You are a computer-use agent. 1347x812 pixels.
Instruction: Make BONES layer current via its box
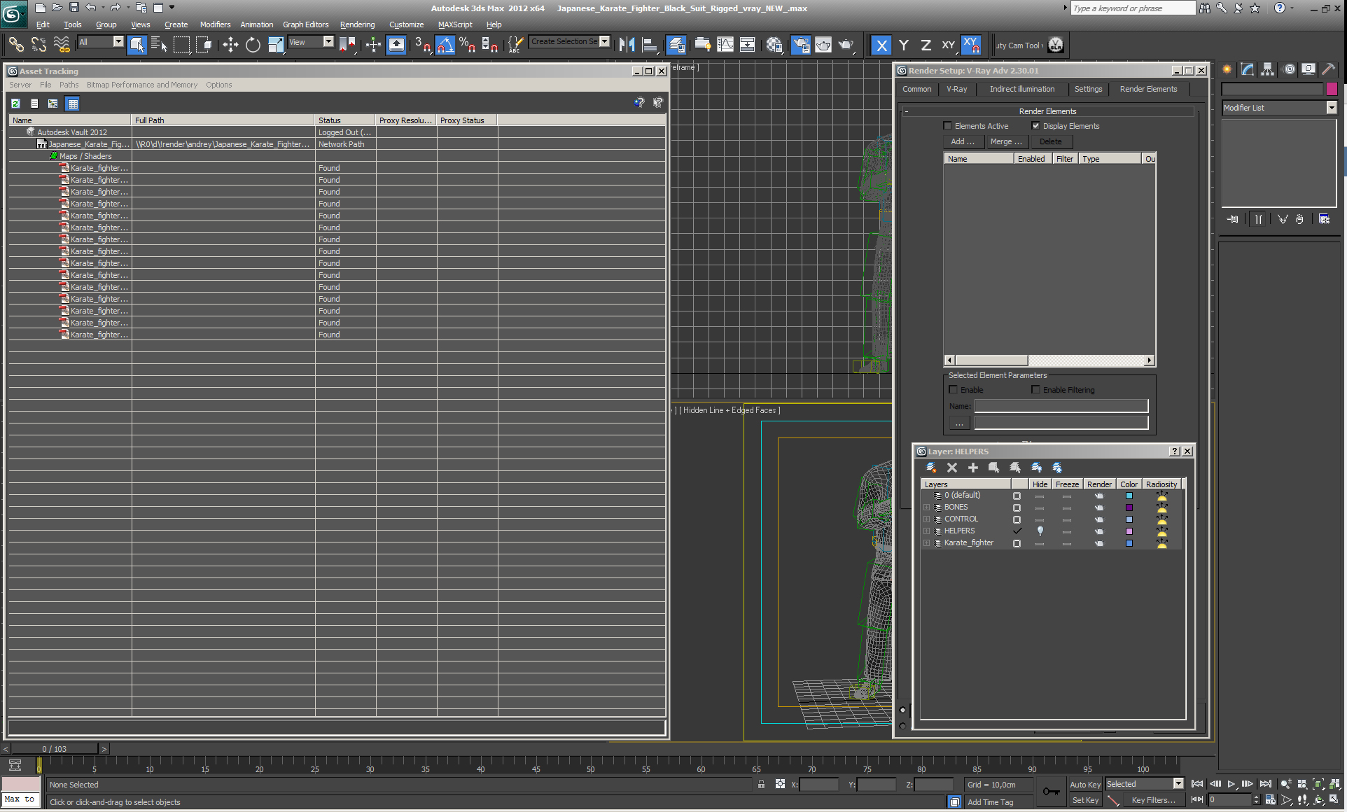point(1017,507)
